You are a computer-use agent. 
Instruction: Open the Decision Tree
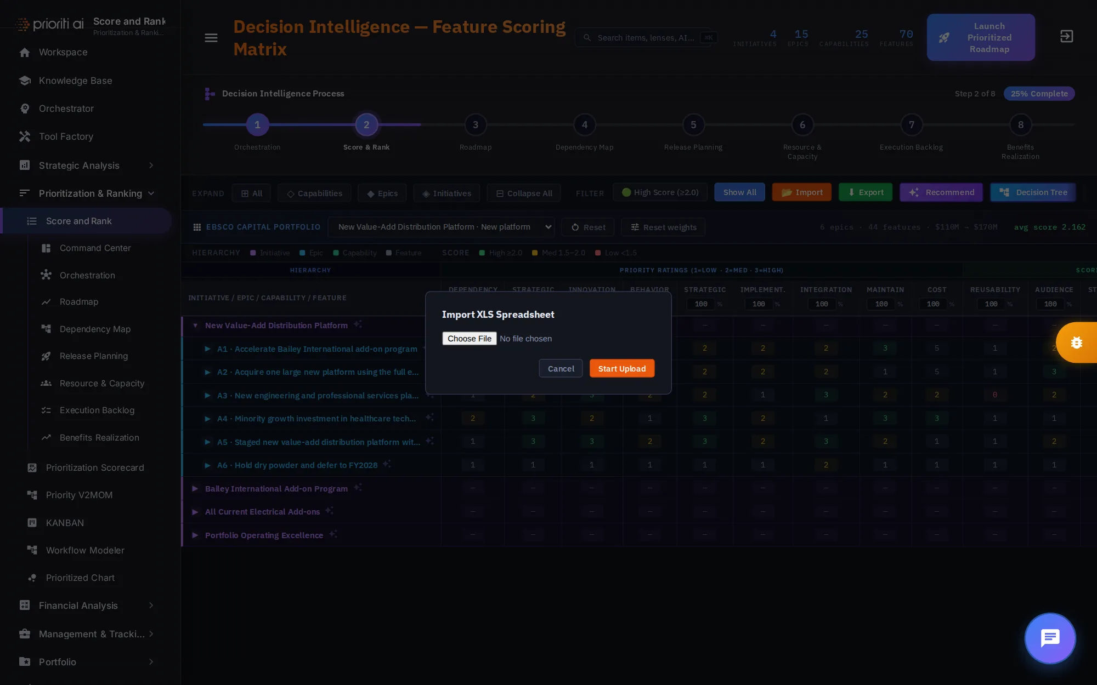click(1033, 192)
